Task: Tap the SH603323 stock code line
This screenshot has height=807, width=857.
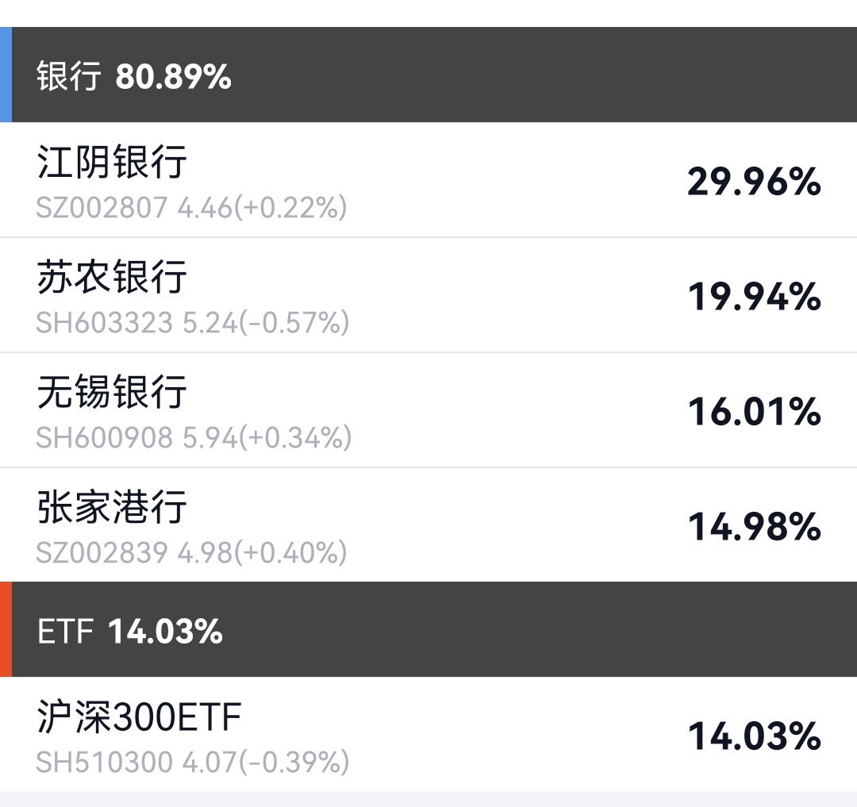Action: click(193, 323)
